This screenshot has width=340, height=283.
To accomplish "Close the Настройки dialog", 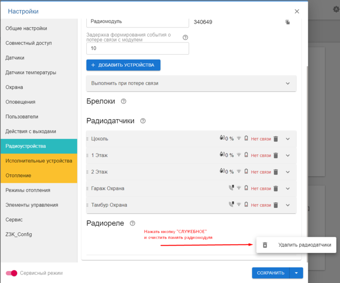I will tap(297, 11).
